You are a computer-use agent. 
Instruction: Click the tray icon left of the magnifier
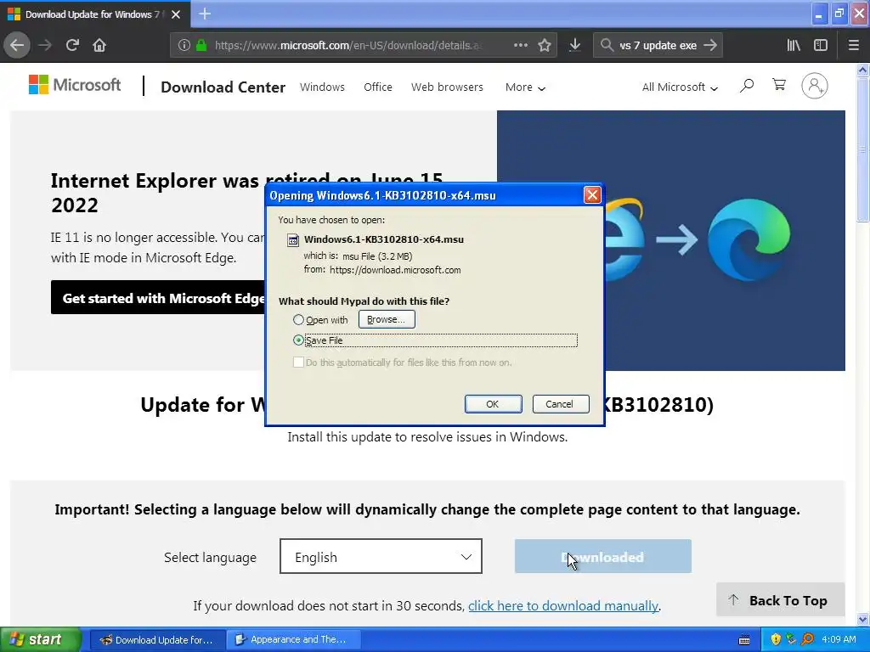pos(791,639)
